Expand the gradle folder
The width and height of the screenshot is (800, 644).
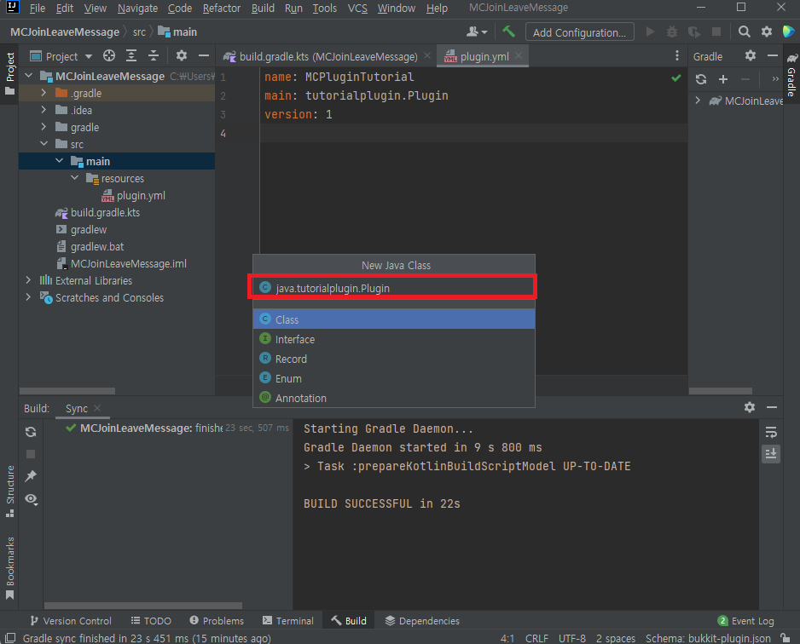[x=43, y=127]
